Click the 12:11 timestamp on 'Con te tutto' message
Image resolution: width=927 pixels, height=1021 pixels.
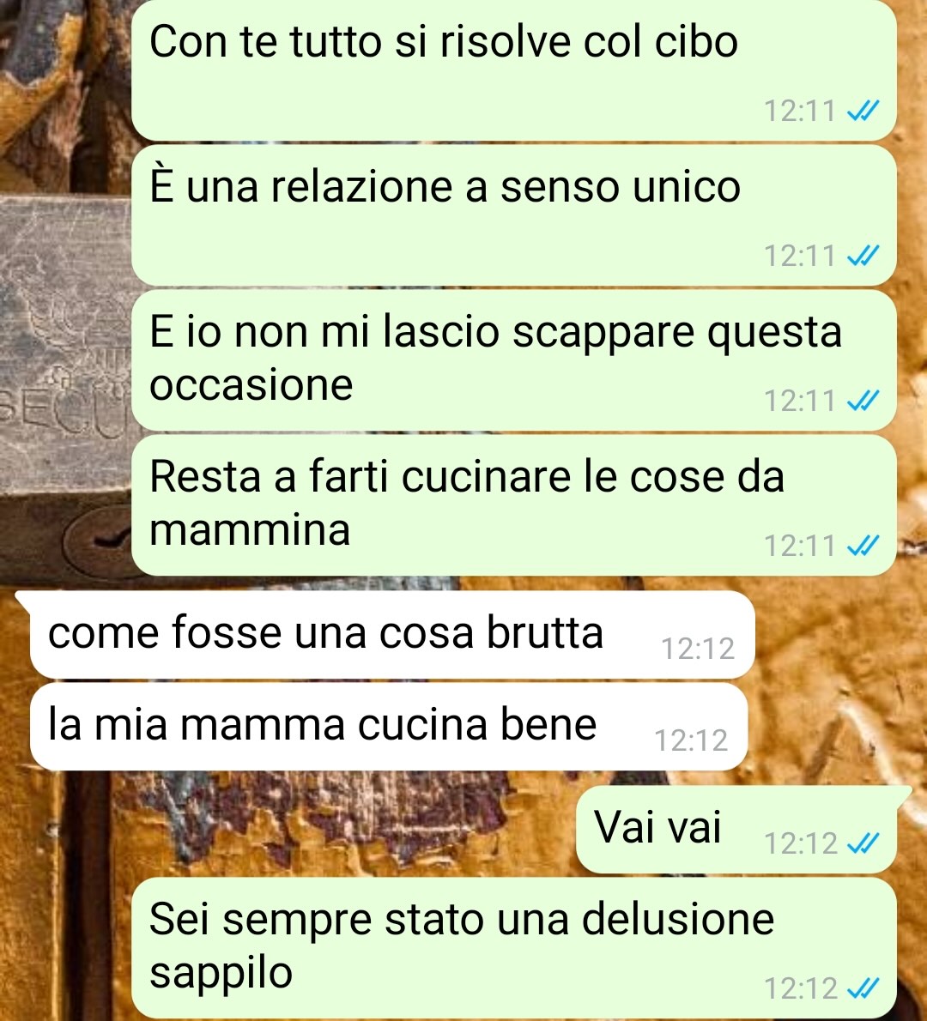800,112
